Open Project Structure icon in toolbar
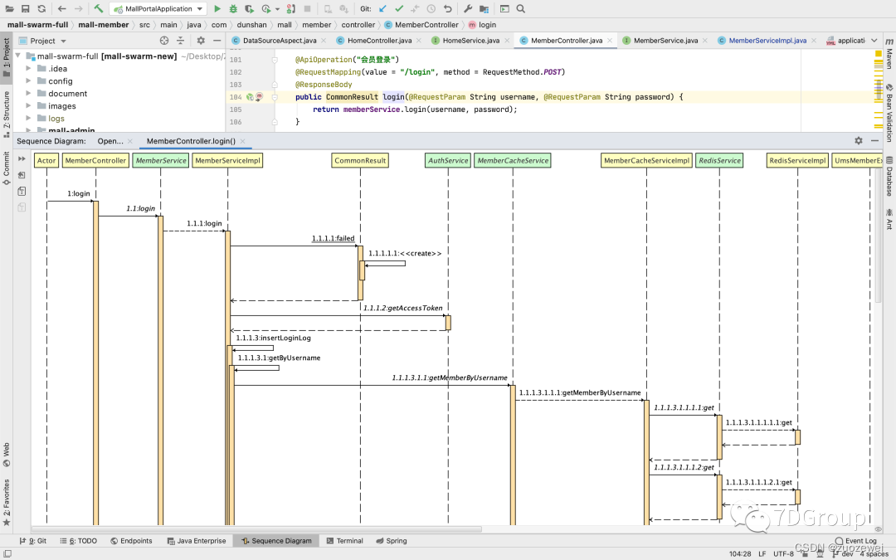 [x=484, y=8]
